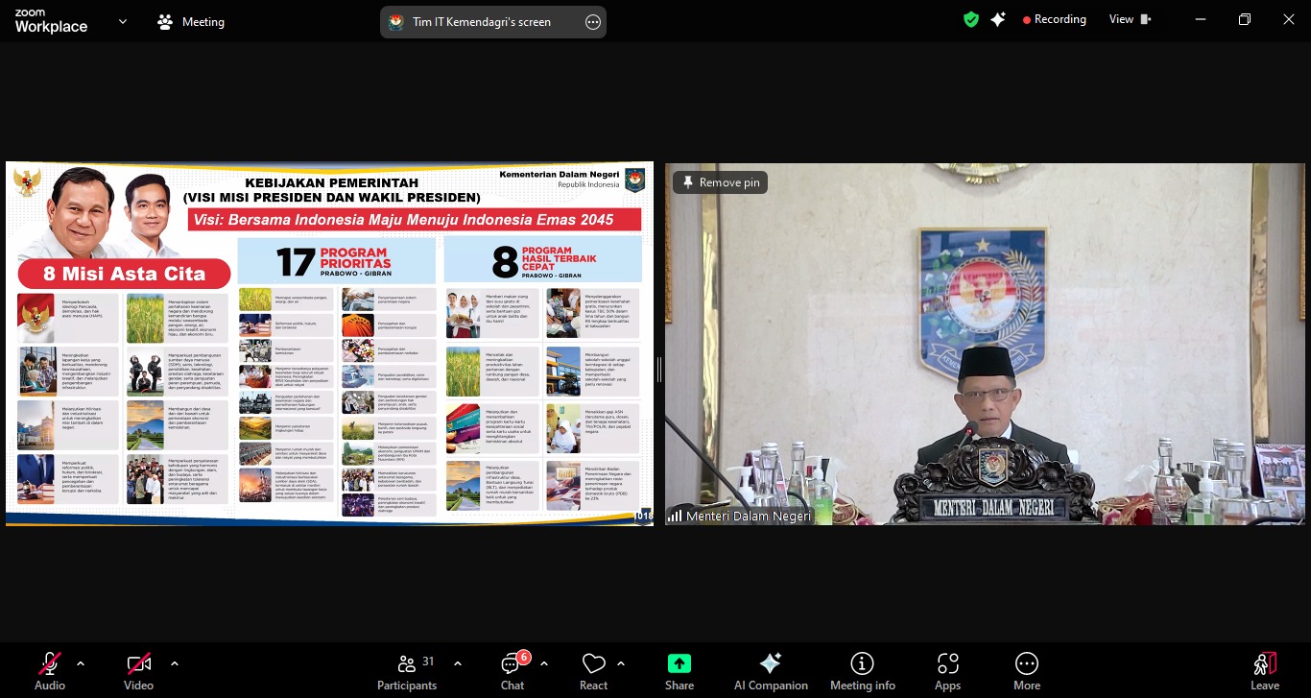The width and height of the screenshot is (1311, 698).
Task: Click the green Share screen button
Action: 679,671
